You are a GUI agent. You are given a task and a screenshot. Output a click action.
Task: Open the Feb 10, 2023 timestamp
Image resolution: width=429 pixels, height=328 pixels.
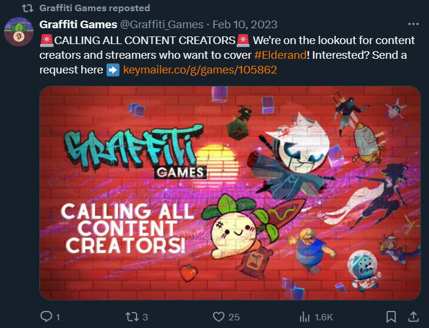pyautogui.click(x=245, y=24)
